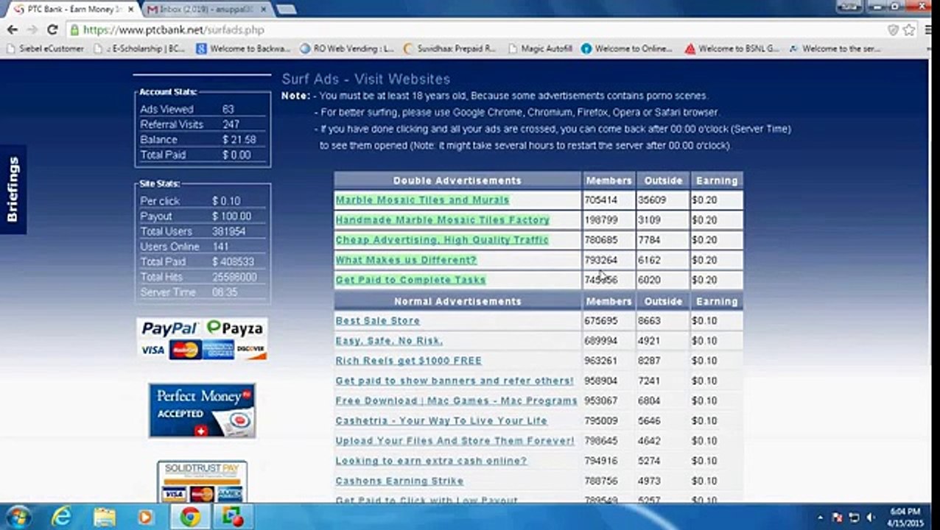940x530 pixels.
Task: Click the Referral Visits value 247
Action: tap(231, 124)
